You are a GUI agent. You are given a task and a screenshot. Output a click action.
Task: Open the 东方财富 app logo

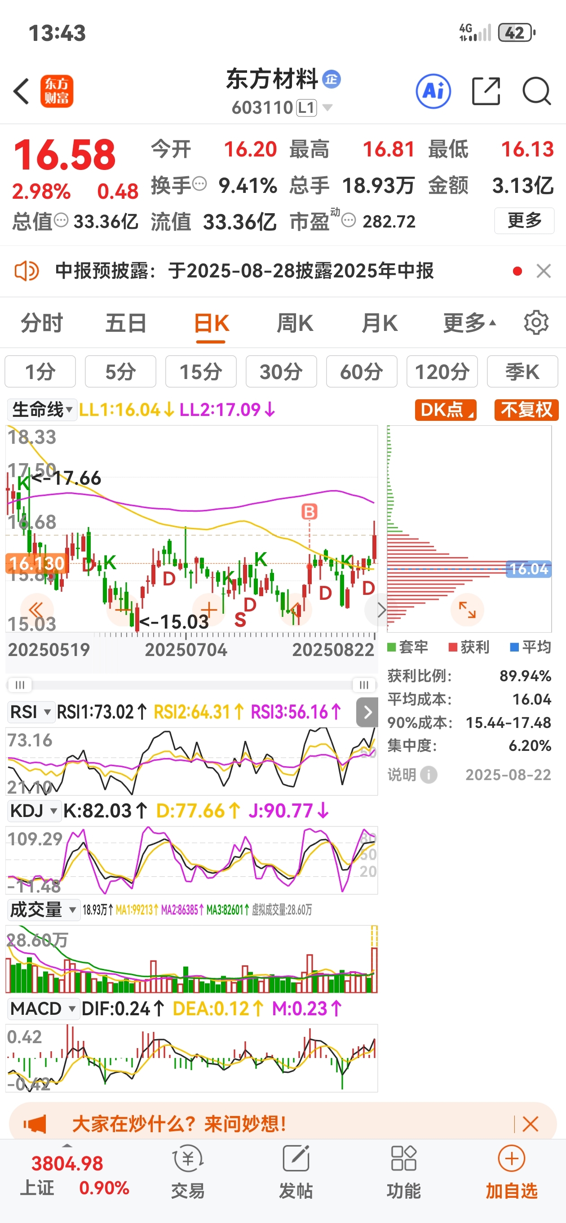pos(57,91)
